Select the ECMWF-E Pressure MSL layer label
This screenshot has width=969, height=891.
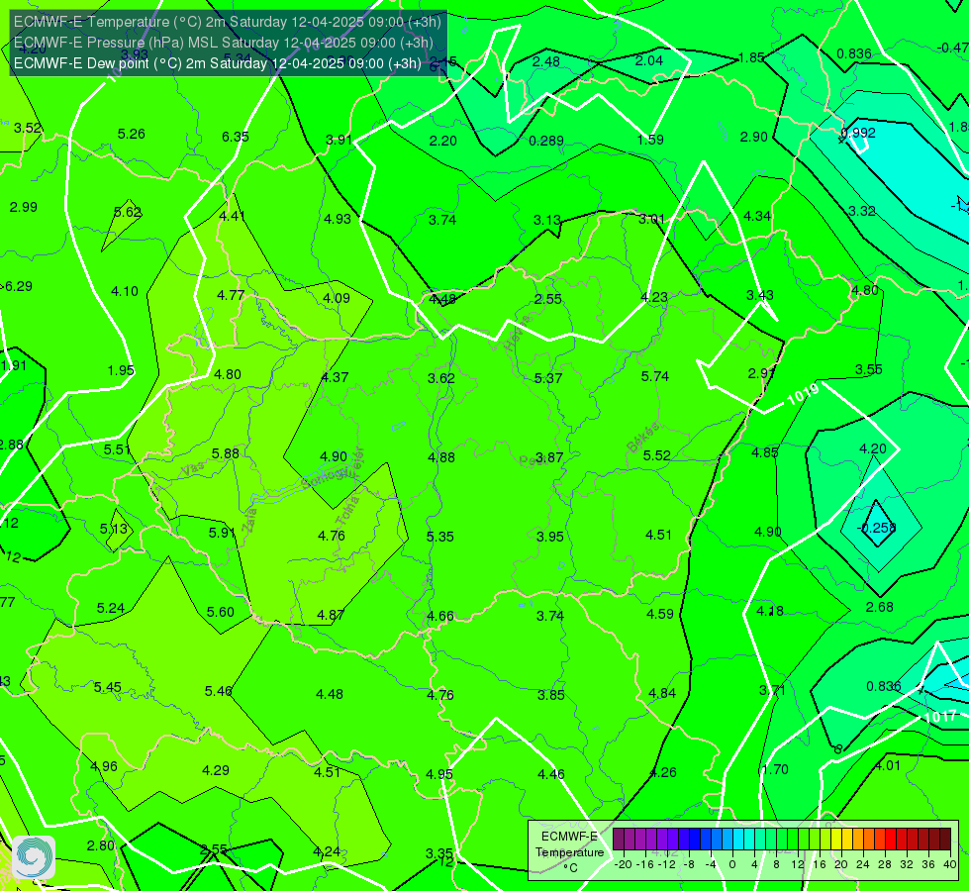(223, 43)
